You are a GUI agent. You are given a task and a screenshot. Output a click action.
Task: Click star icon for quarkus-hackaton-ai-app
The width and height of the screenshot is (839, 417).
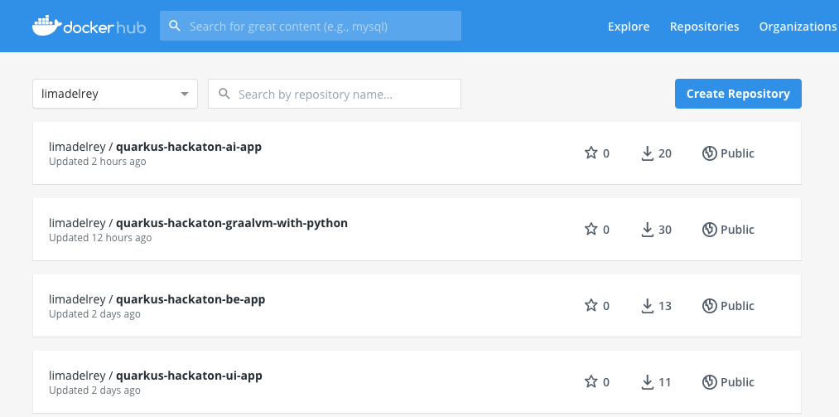591,153
